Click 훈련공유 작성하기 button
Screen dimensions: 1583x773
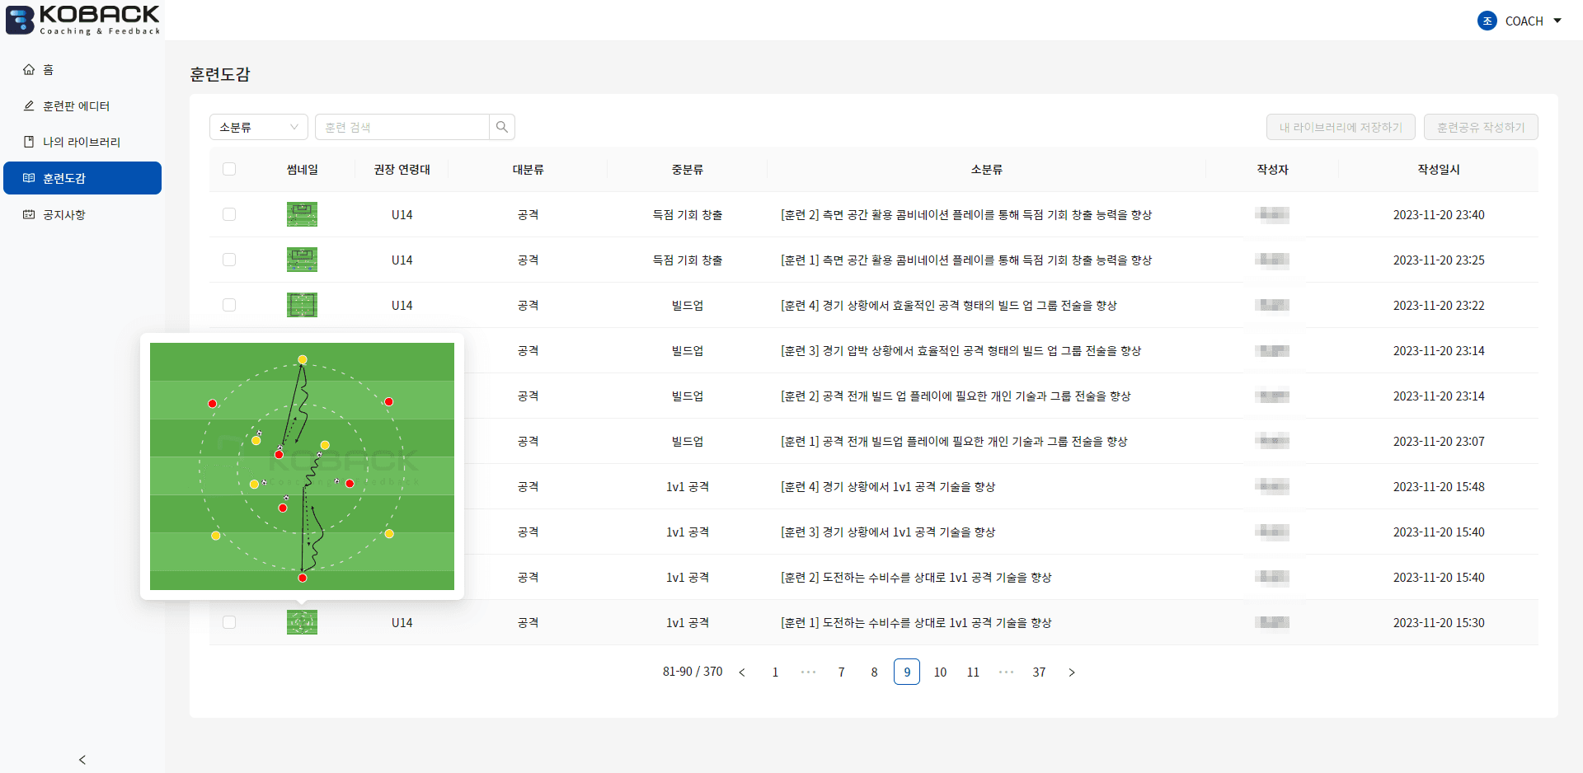pos(1480,128)
